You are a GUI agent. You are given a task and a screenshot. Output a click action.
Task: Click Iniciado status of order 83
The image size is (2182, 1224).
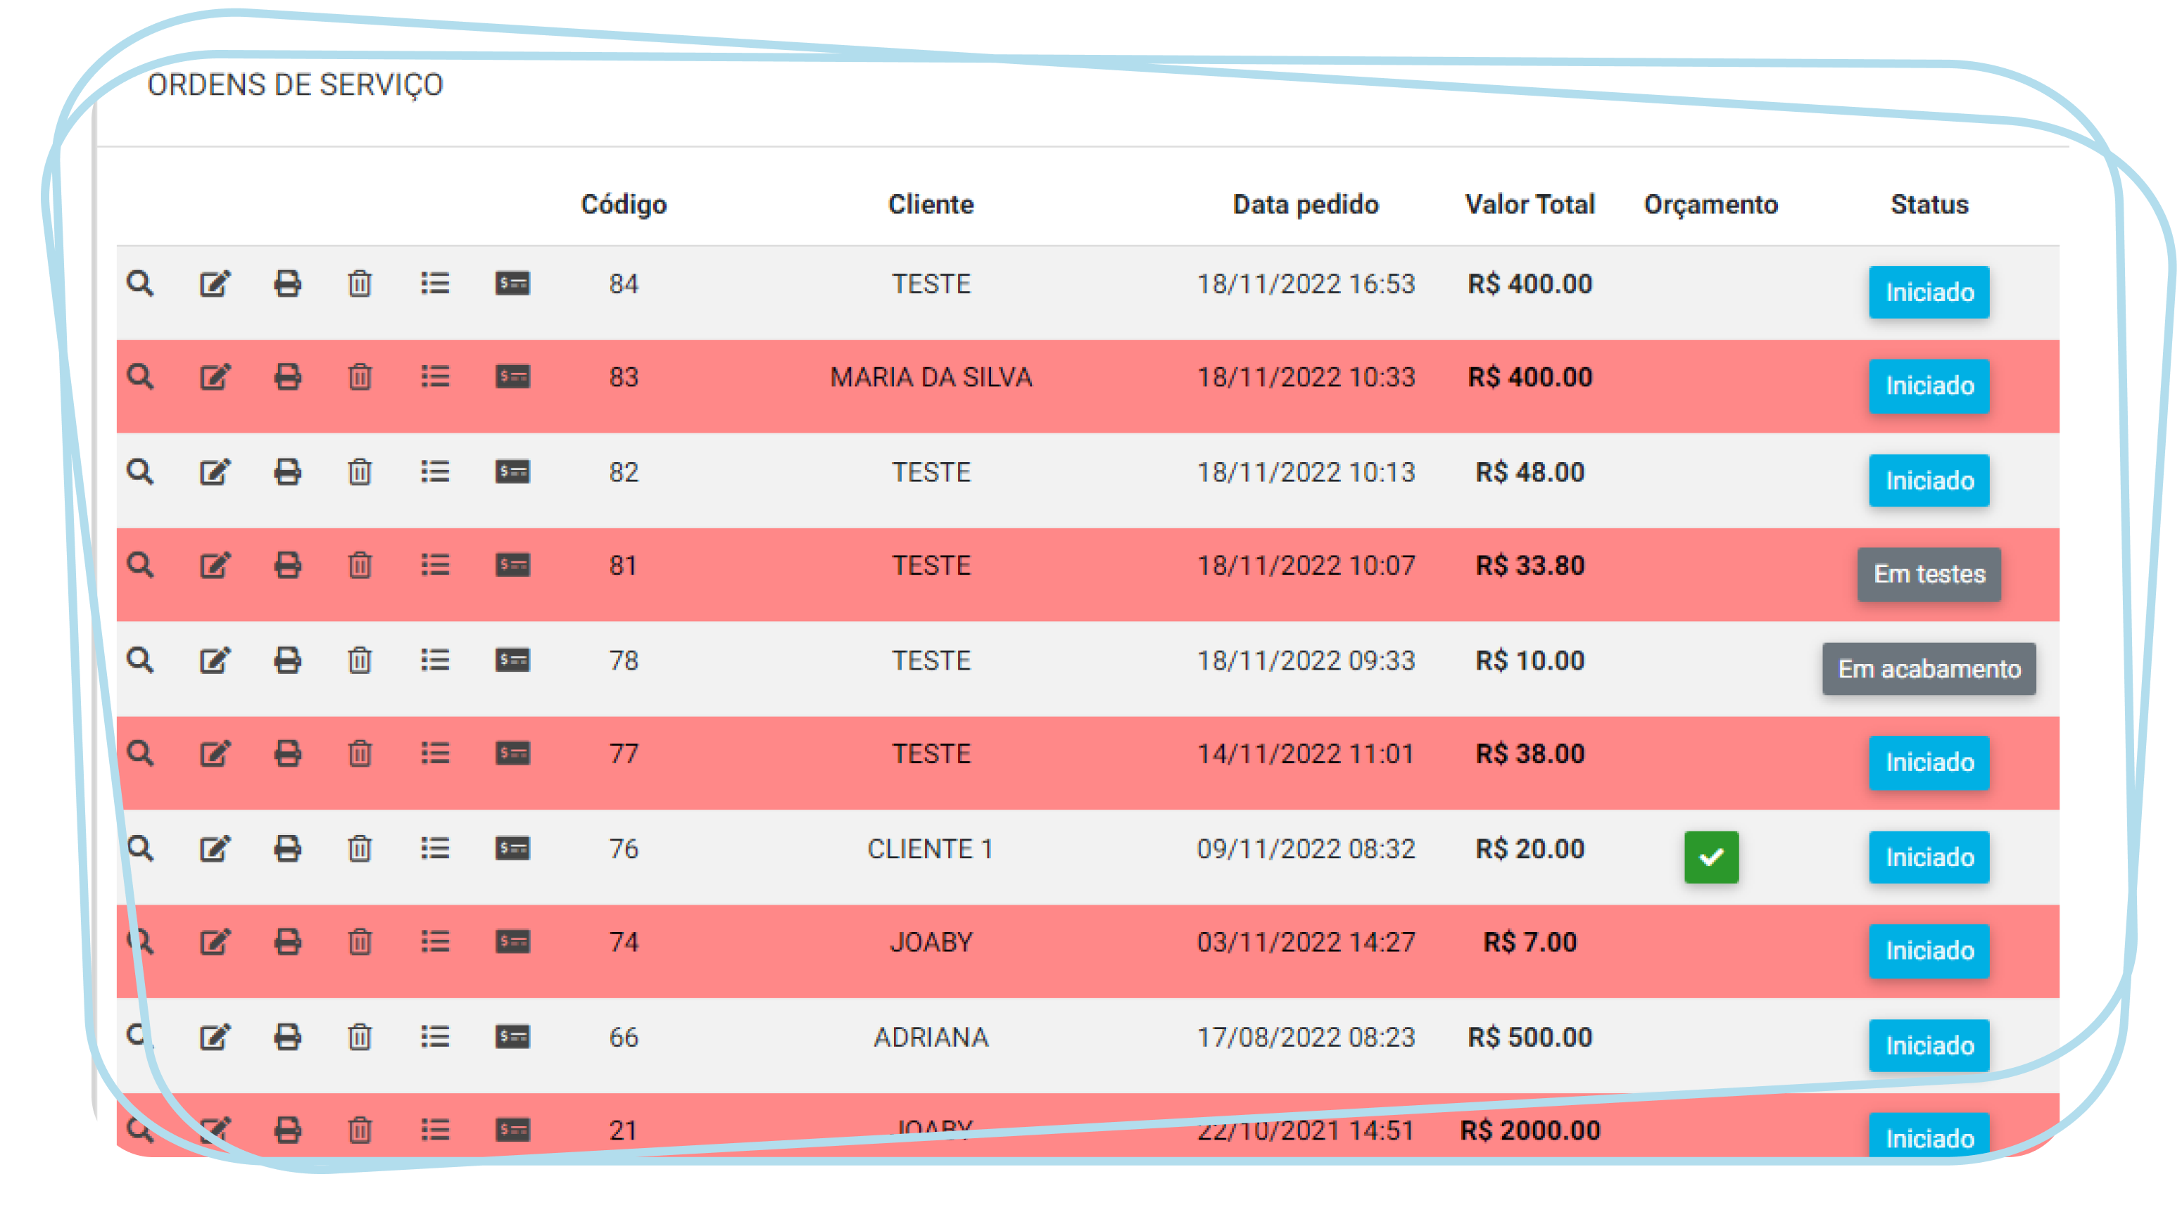click(1929, 386)
